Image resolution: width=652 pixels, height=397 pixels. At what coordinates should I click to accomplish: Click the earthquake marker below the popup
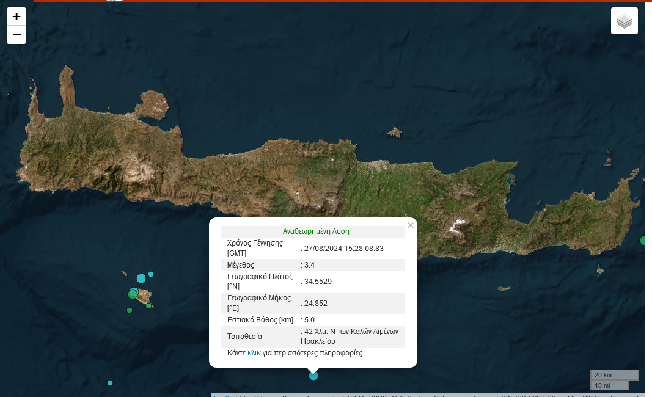pyautogui.click(x=313, y=376)
